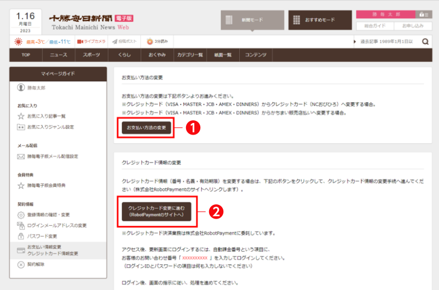The image size is (439, 290).
Task: Click the red xxxxxxxxxx inquiry number
Action: click(x=195, y=258)
